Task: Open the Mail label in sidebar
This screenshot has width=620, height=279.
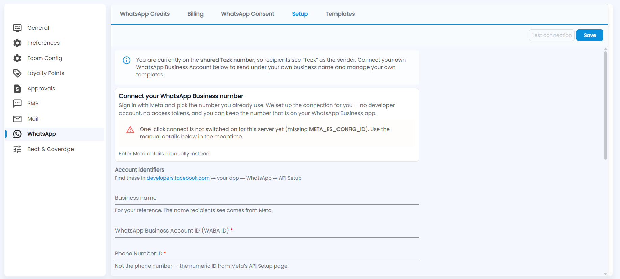Action: [33, 119]
